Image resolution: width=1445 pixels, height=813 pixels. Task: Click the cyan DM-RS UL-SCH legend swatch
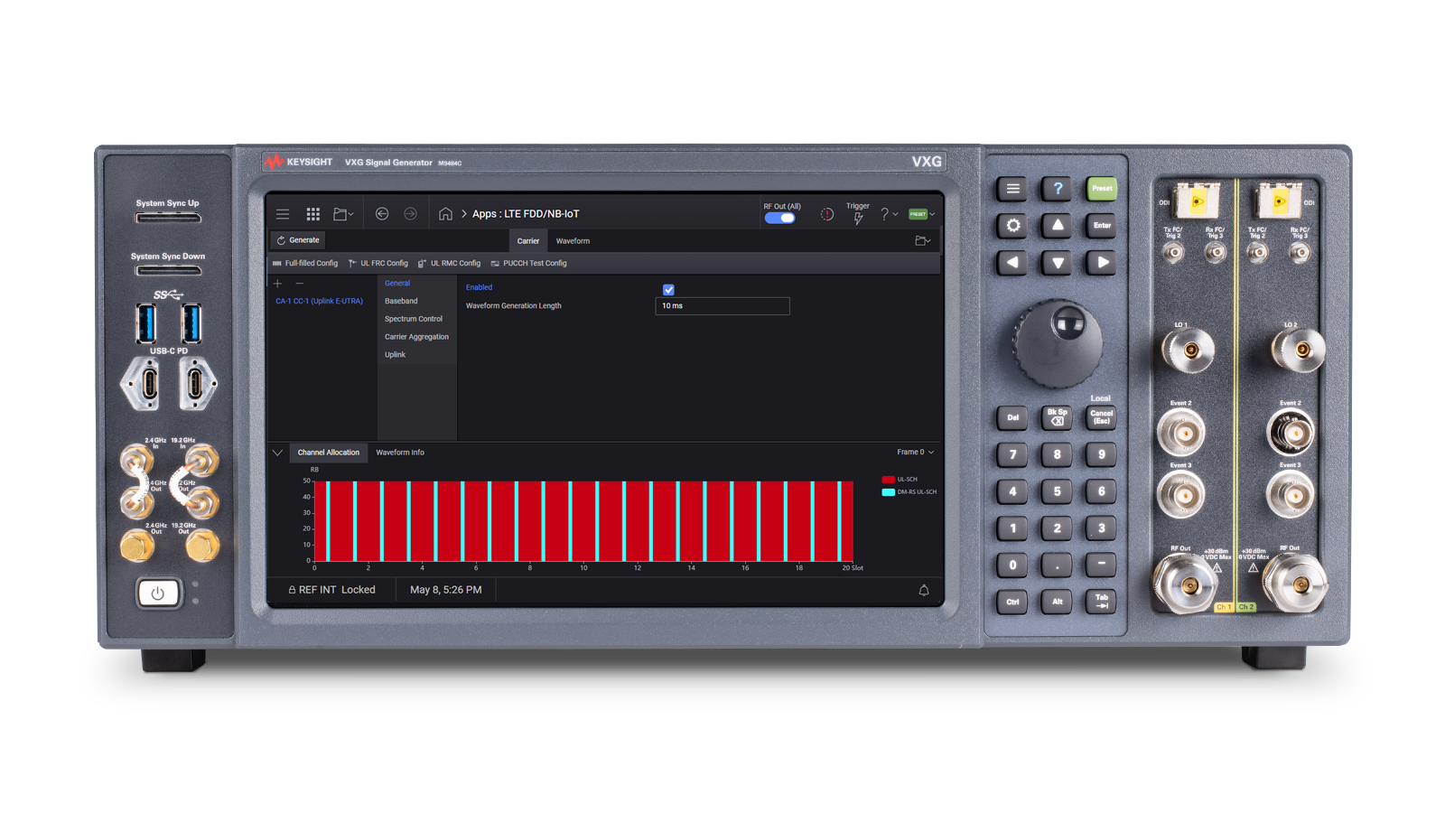(x=888, y=492)
